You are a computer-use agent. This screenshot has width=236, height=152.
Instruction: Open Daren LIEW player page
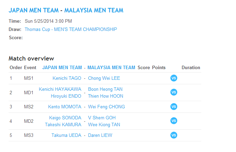[100, 135]
